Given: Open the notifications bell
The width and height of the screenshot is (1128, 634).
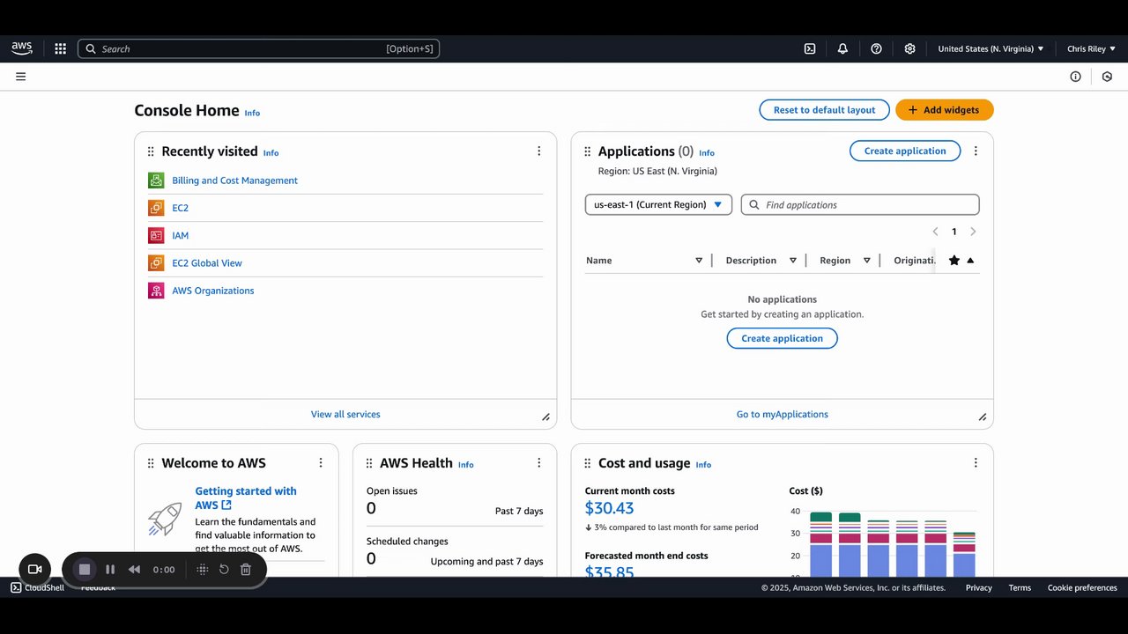Looking at the screenshot, I should point(842,49).
